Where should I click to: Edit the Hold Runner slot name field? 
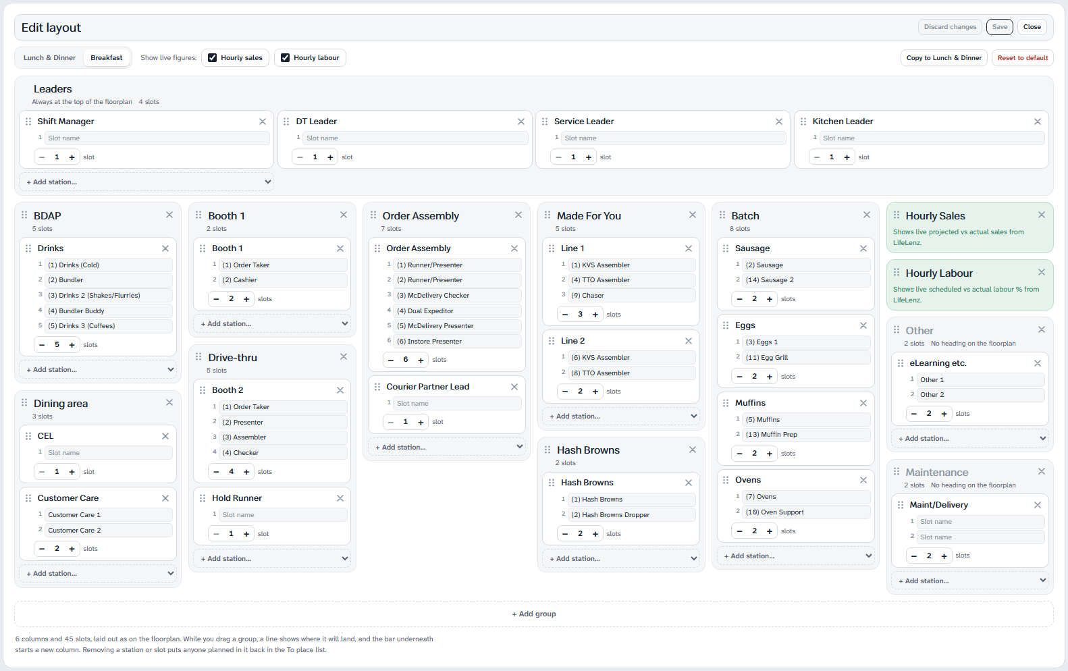point(283,515)
